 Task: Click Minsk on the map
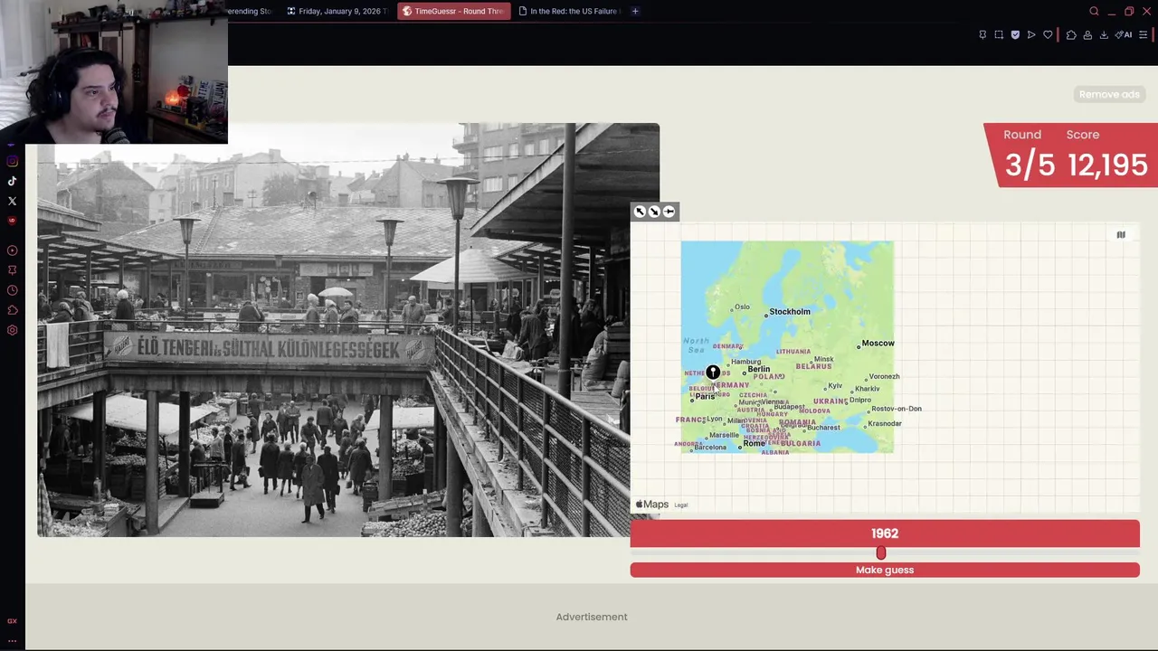[823, 359]
